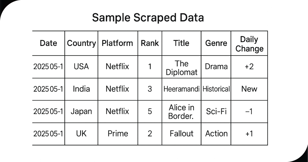The image size is (308, 162).
Task: Click the Heeramandi title cell
Action: click(181, 89)
